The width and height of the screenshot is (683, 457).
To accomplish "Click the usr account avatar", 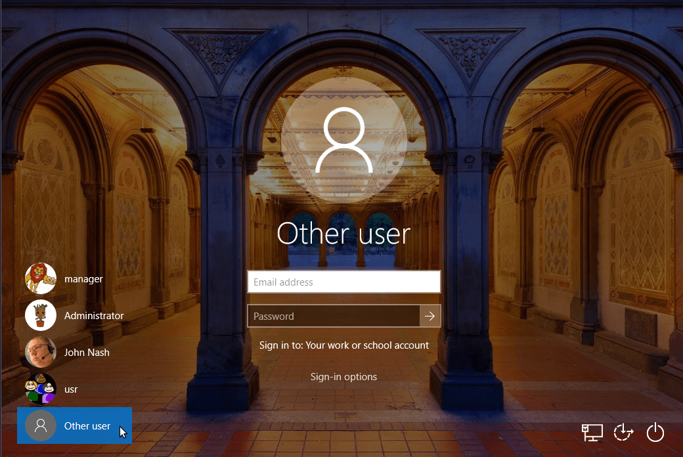I will [x=40, y=389].
